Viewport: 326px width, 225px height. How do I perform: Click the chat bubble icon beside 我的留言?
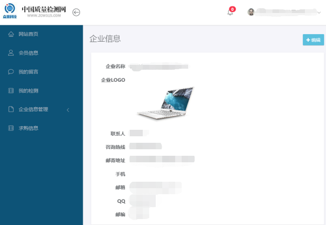coord(11,72)
